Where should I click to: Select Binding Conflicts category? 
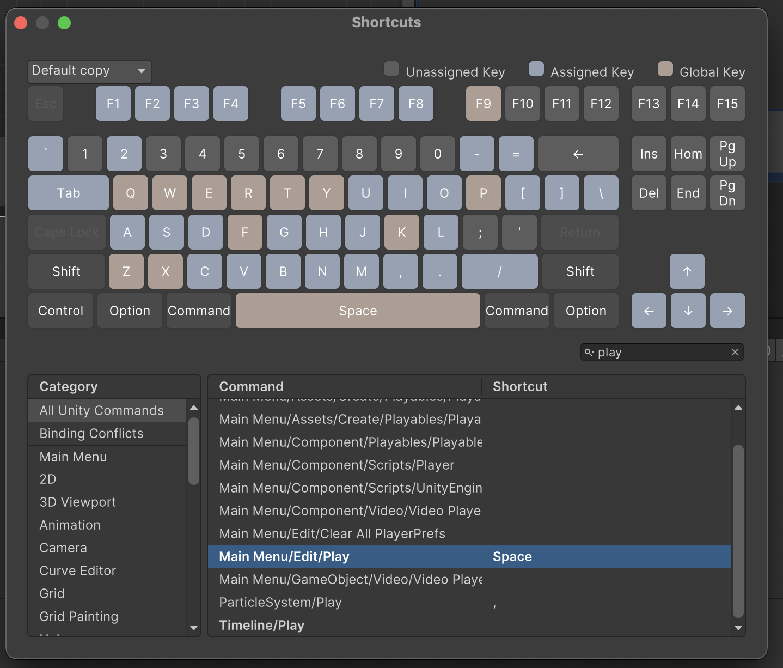point(107,433)
